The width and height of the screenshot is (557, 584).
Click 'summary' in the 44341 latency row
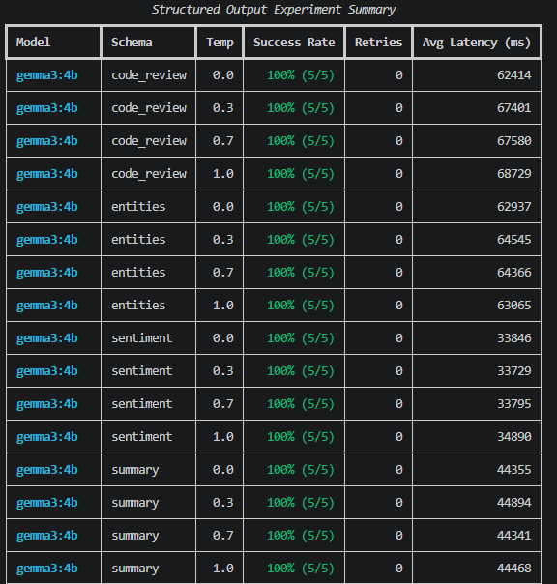pos(134,536)
